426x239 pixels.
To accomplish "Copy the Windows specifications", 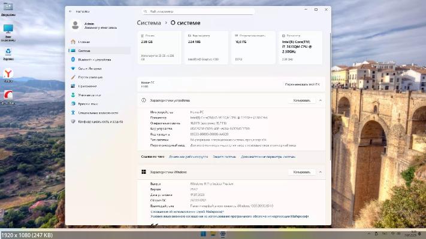I will pyautogui.click(x=301, y=172).
